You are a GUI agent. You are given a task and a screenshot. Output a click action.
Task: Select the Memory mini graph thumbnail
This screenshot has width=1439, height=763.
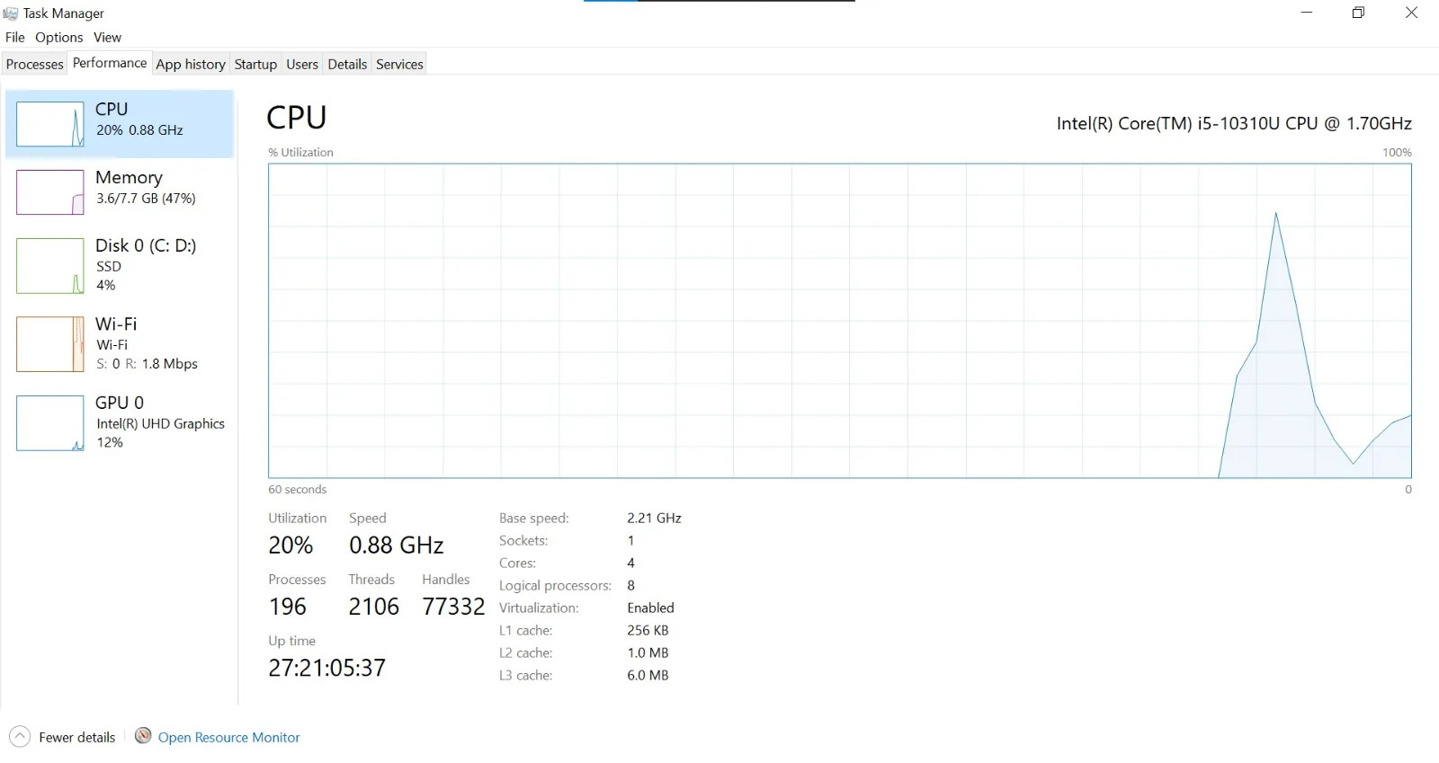[x=50, y=192]
